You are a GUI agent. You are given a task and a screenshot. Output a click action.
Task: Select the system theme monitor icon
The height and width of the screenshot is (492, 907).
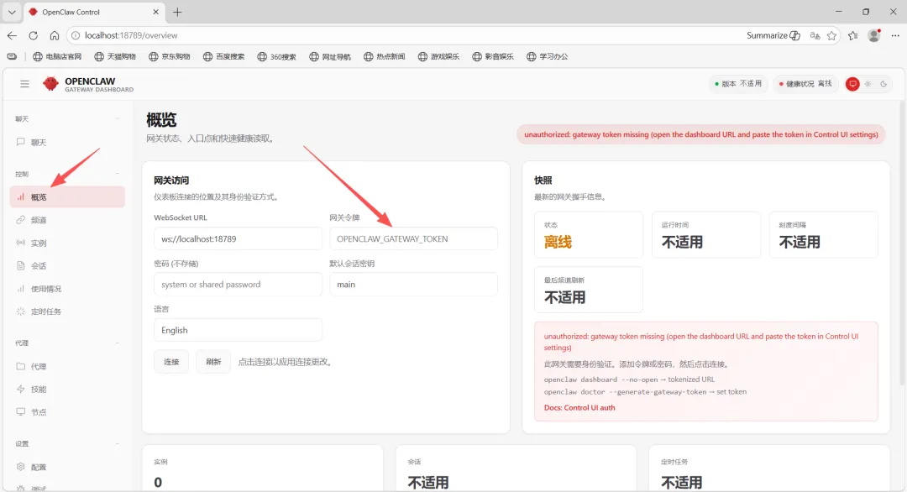coord(852,84)
